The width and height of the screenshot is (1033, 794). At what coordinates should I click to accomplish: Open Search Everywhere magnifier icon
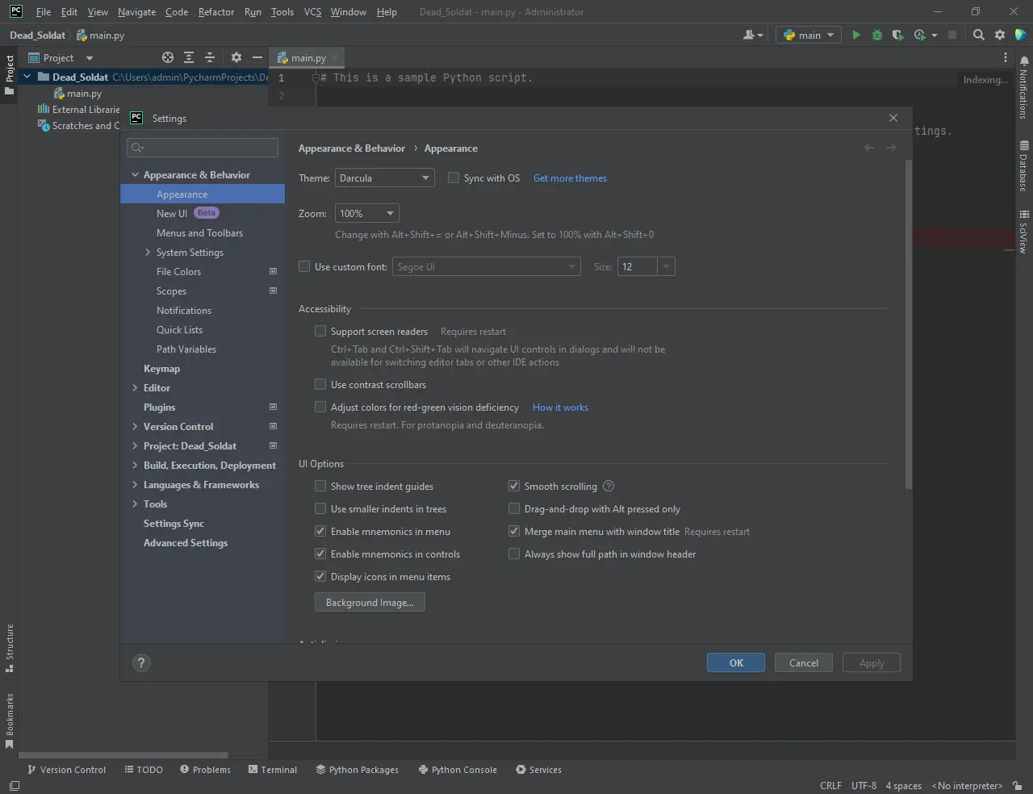pos(979,35)
